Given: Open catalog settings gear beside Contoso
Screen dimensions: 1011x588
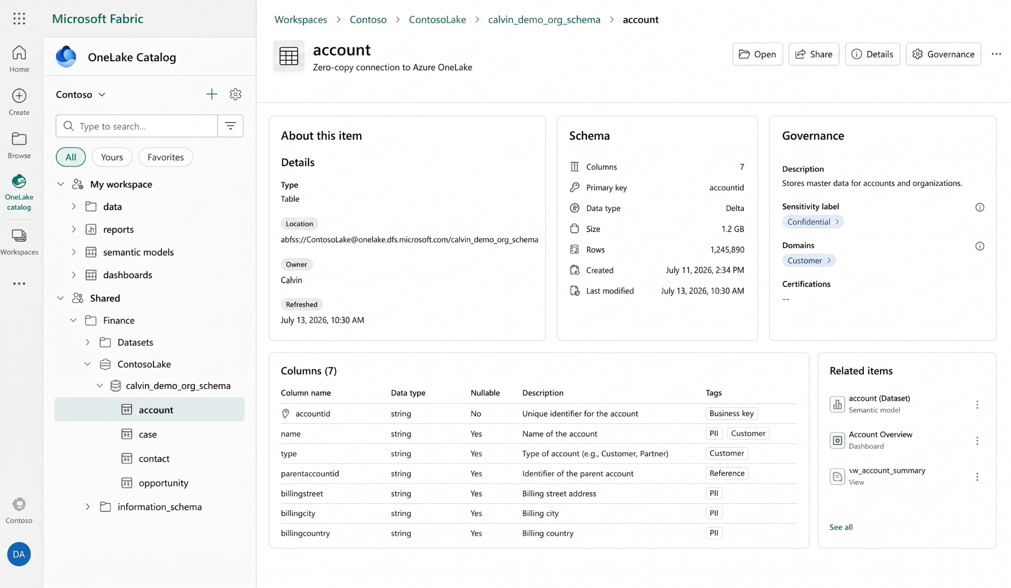Looking at the screenshot, I should [235, 94].
